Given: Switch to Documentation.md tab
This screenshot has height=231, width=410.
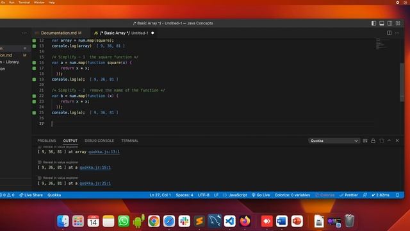Looking at the screenshot, I should click(59, 33).
